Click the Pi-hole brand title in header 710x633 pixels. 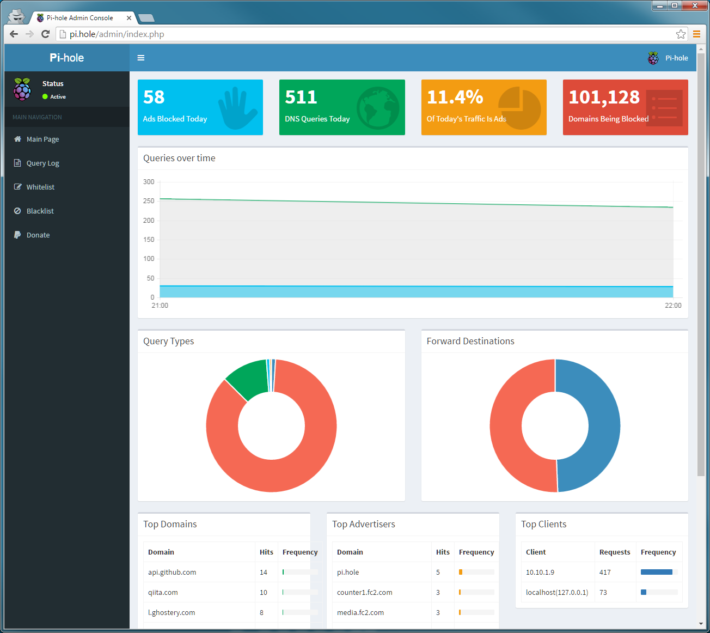point(66,58)
